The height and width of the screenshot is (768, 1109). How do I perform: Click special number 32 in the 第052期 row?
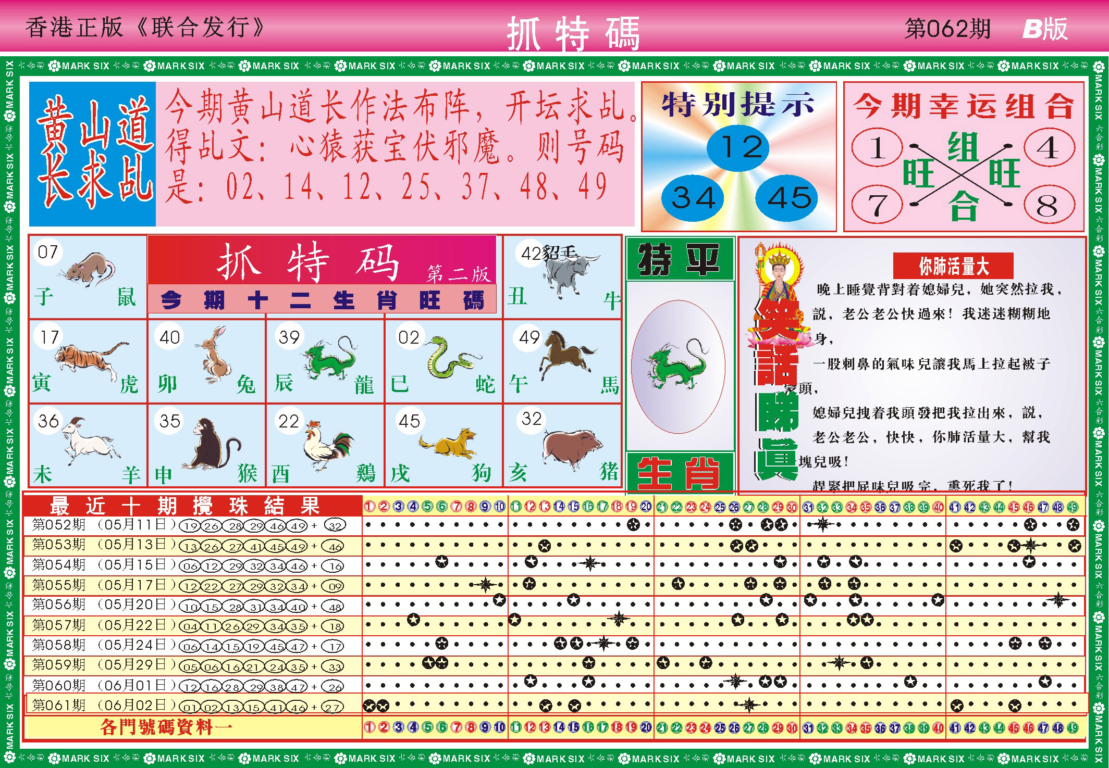coord(334,526)
